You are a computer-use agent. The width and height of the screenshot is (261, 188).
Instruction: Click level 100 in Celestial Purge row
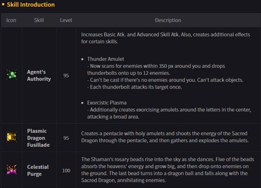coord(66,171)
